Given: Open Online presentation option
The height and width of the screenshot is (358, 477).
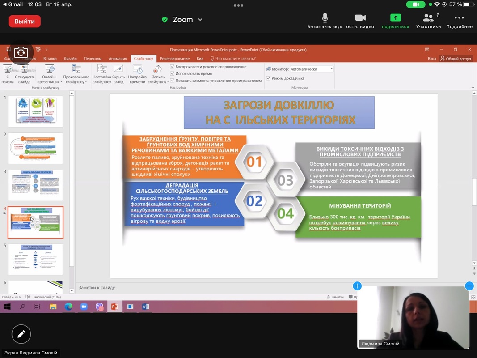Looking at the screenshot, I should coord(49,74).
